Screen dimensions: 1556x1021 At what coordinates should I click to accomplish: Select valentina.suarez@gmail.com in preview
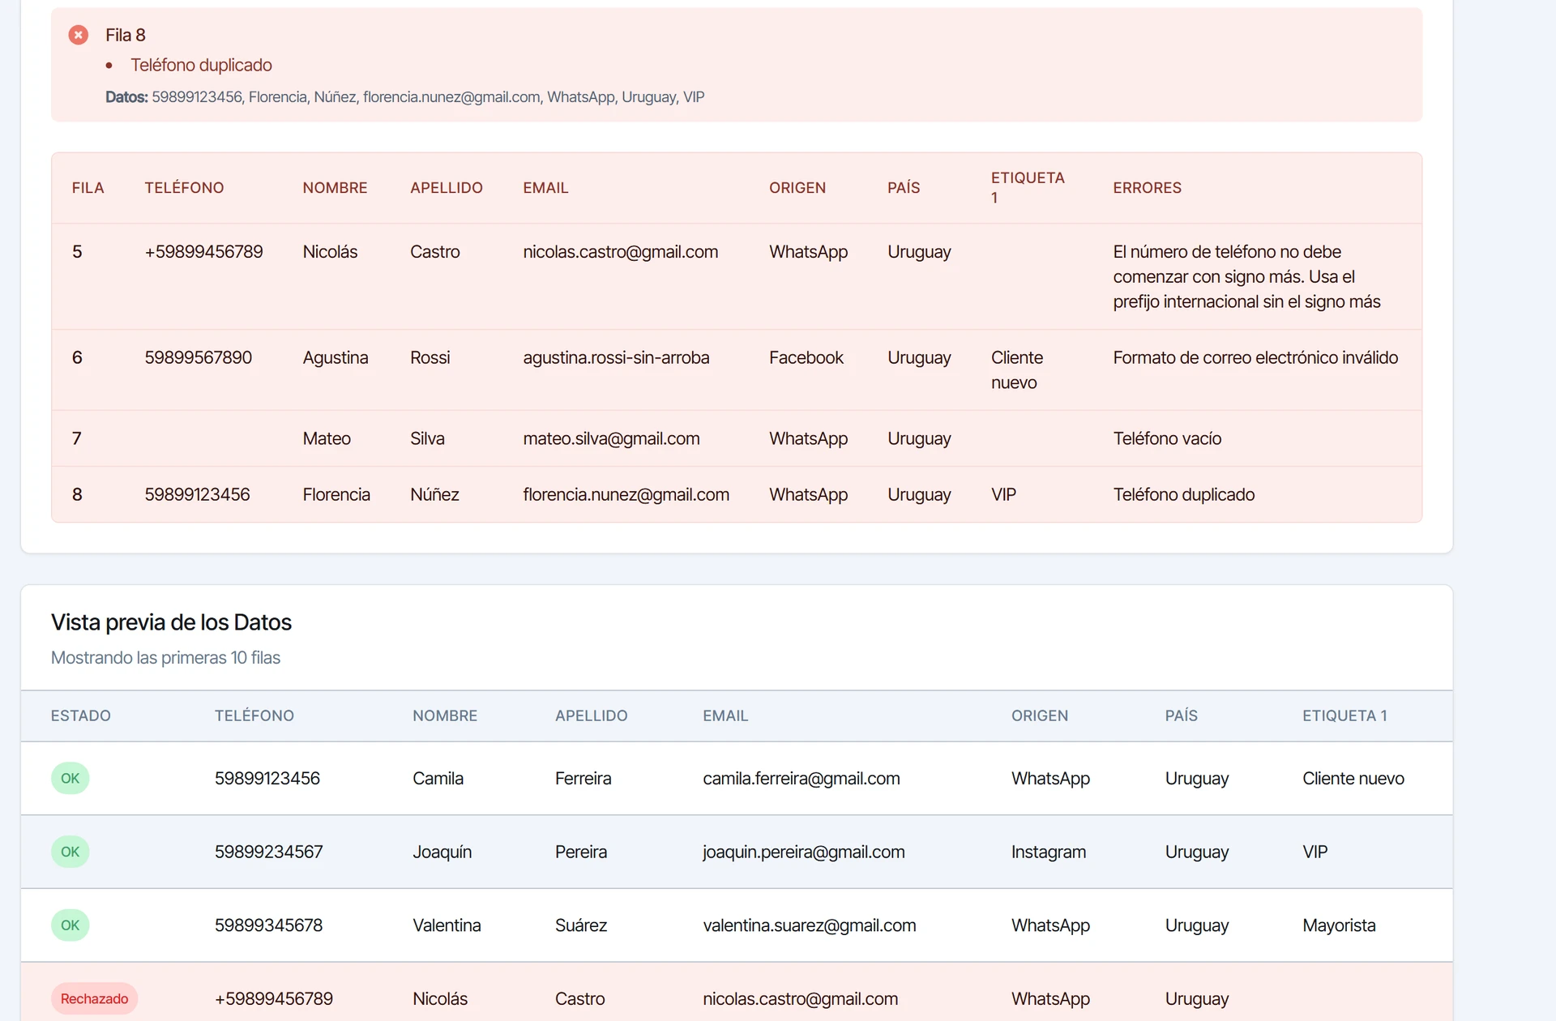[809, 925]
